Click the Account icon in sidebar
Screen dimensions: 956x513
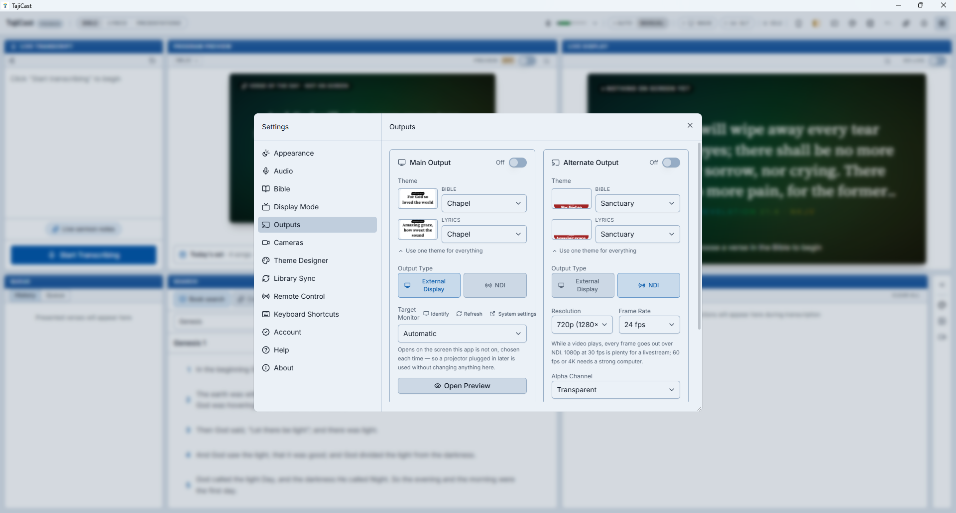pos(266,332)
